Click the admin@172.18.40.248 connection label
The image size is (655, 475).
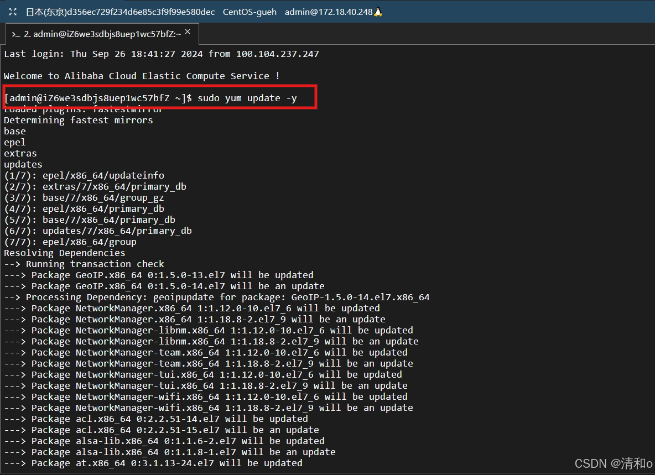pyautogui.click(x=329, y=12)
